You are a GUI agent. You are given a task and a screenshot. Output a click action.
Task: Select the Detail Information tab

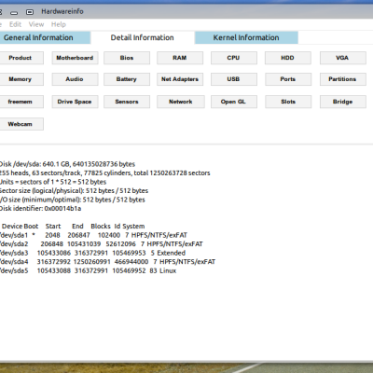pyautogui.click(x=143, y=37)
